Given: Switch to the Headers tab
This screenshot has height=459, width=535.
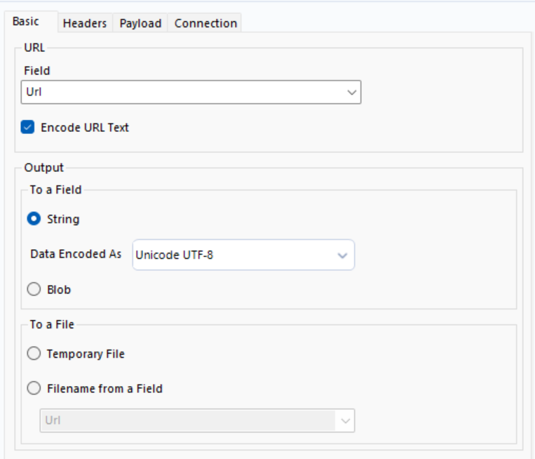Looking at the screenshot, I should click(x=84, y=23).
